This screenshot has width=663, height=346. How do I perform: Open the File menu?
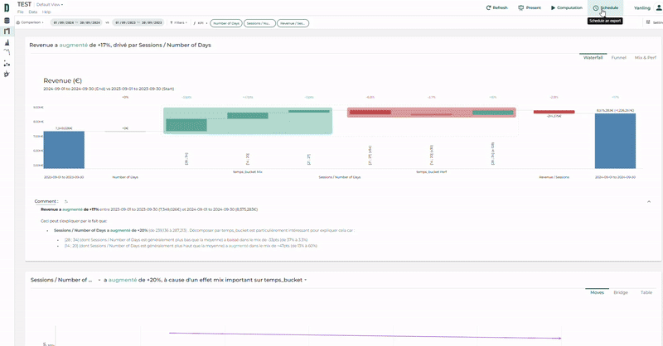21,12
